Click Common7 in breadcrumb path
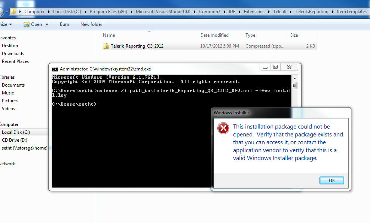 click(x=210, y=12)
